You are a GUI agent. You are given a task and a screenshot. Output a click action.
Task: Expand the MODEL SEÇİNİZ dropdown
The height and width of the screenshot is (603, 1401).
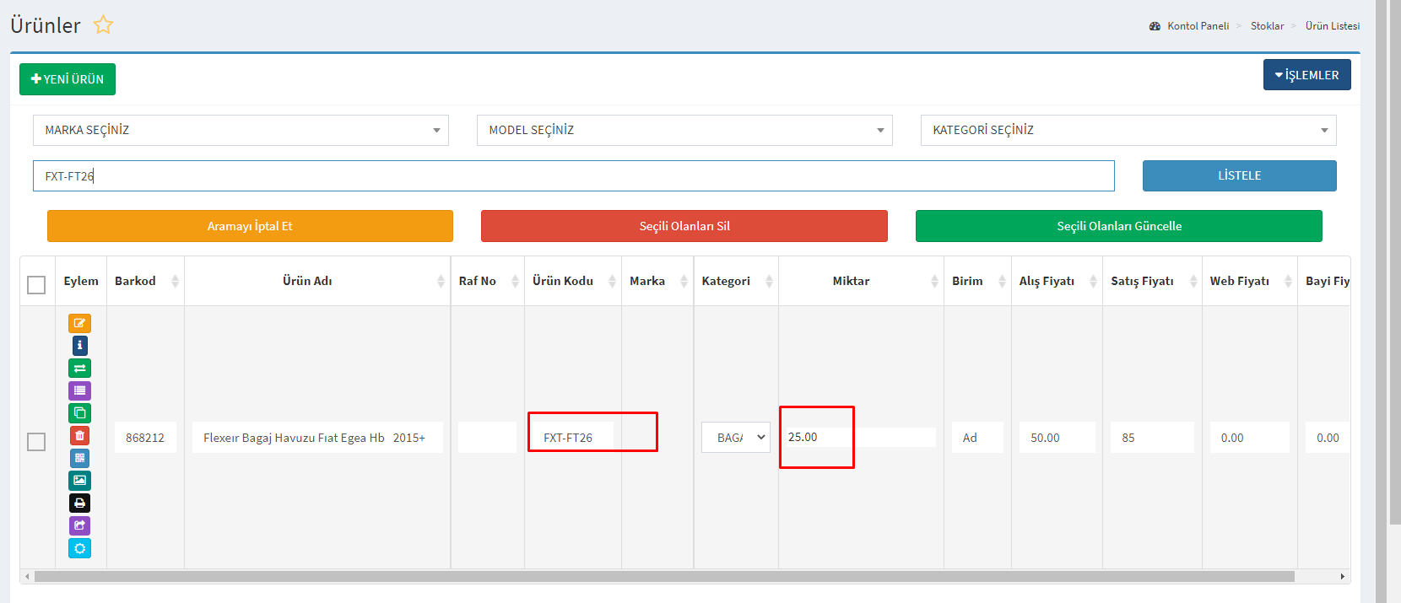pos(684,130)
